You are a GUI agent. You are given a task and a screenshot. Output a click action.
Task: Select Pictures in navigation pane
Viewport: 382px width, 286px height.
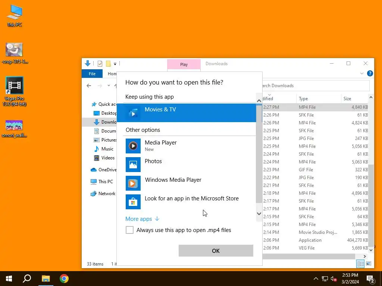(x=105, y=140)
